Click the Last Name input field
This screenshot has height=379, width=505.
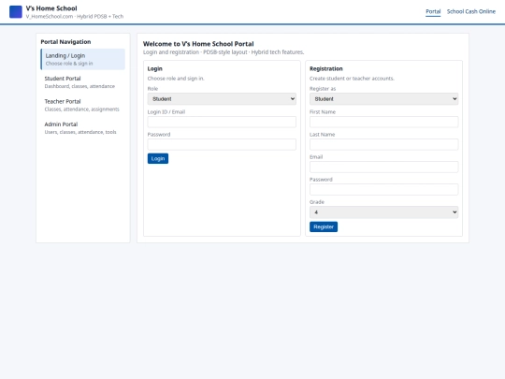tap(384, 144)
